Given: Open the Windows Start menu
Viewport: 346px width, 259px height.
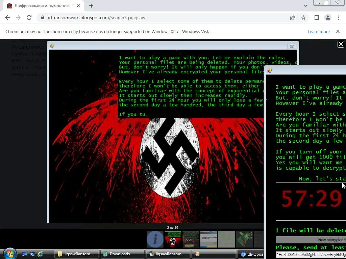Looking at the screenshot, I should 9,254.
